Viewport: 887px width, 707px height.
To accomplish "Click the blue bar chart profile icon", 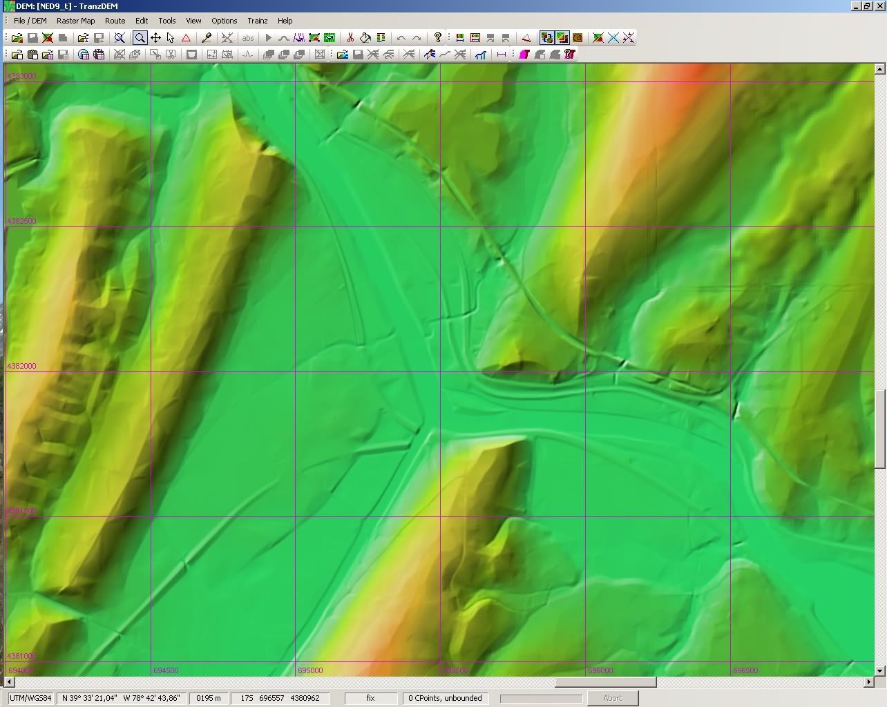I will point(480,55).
